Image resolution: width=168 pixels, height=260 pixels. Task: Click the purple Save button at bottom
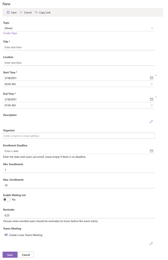click(10, 255)
